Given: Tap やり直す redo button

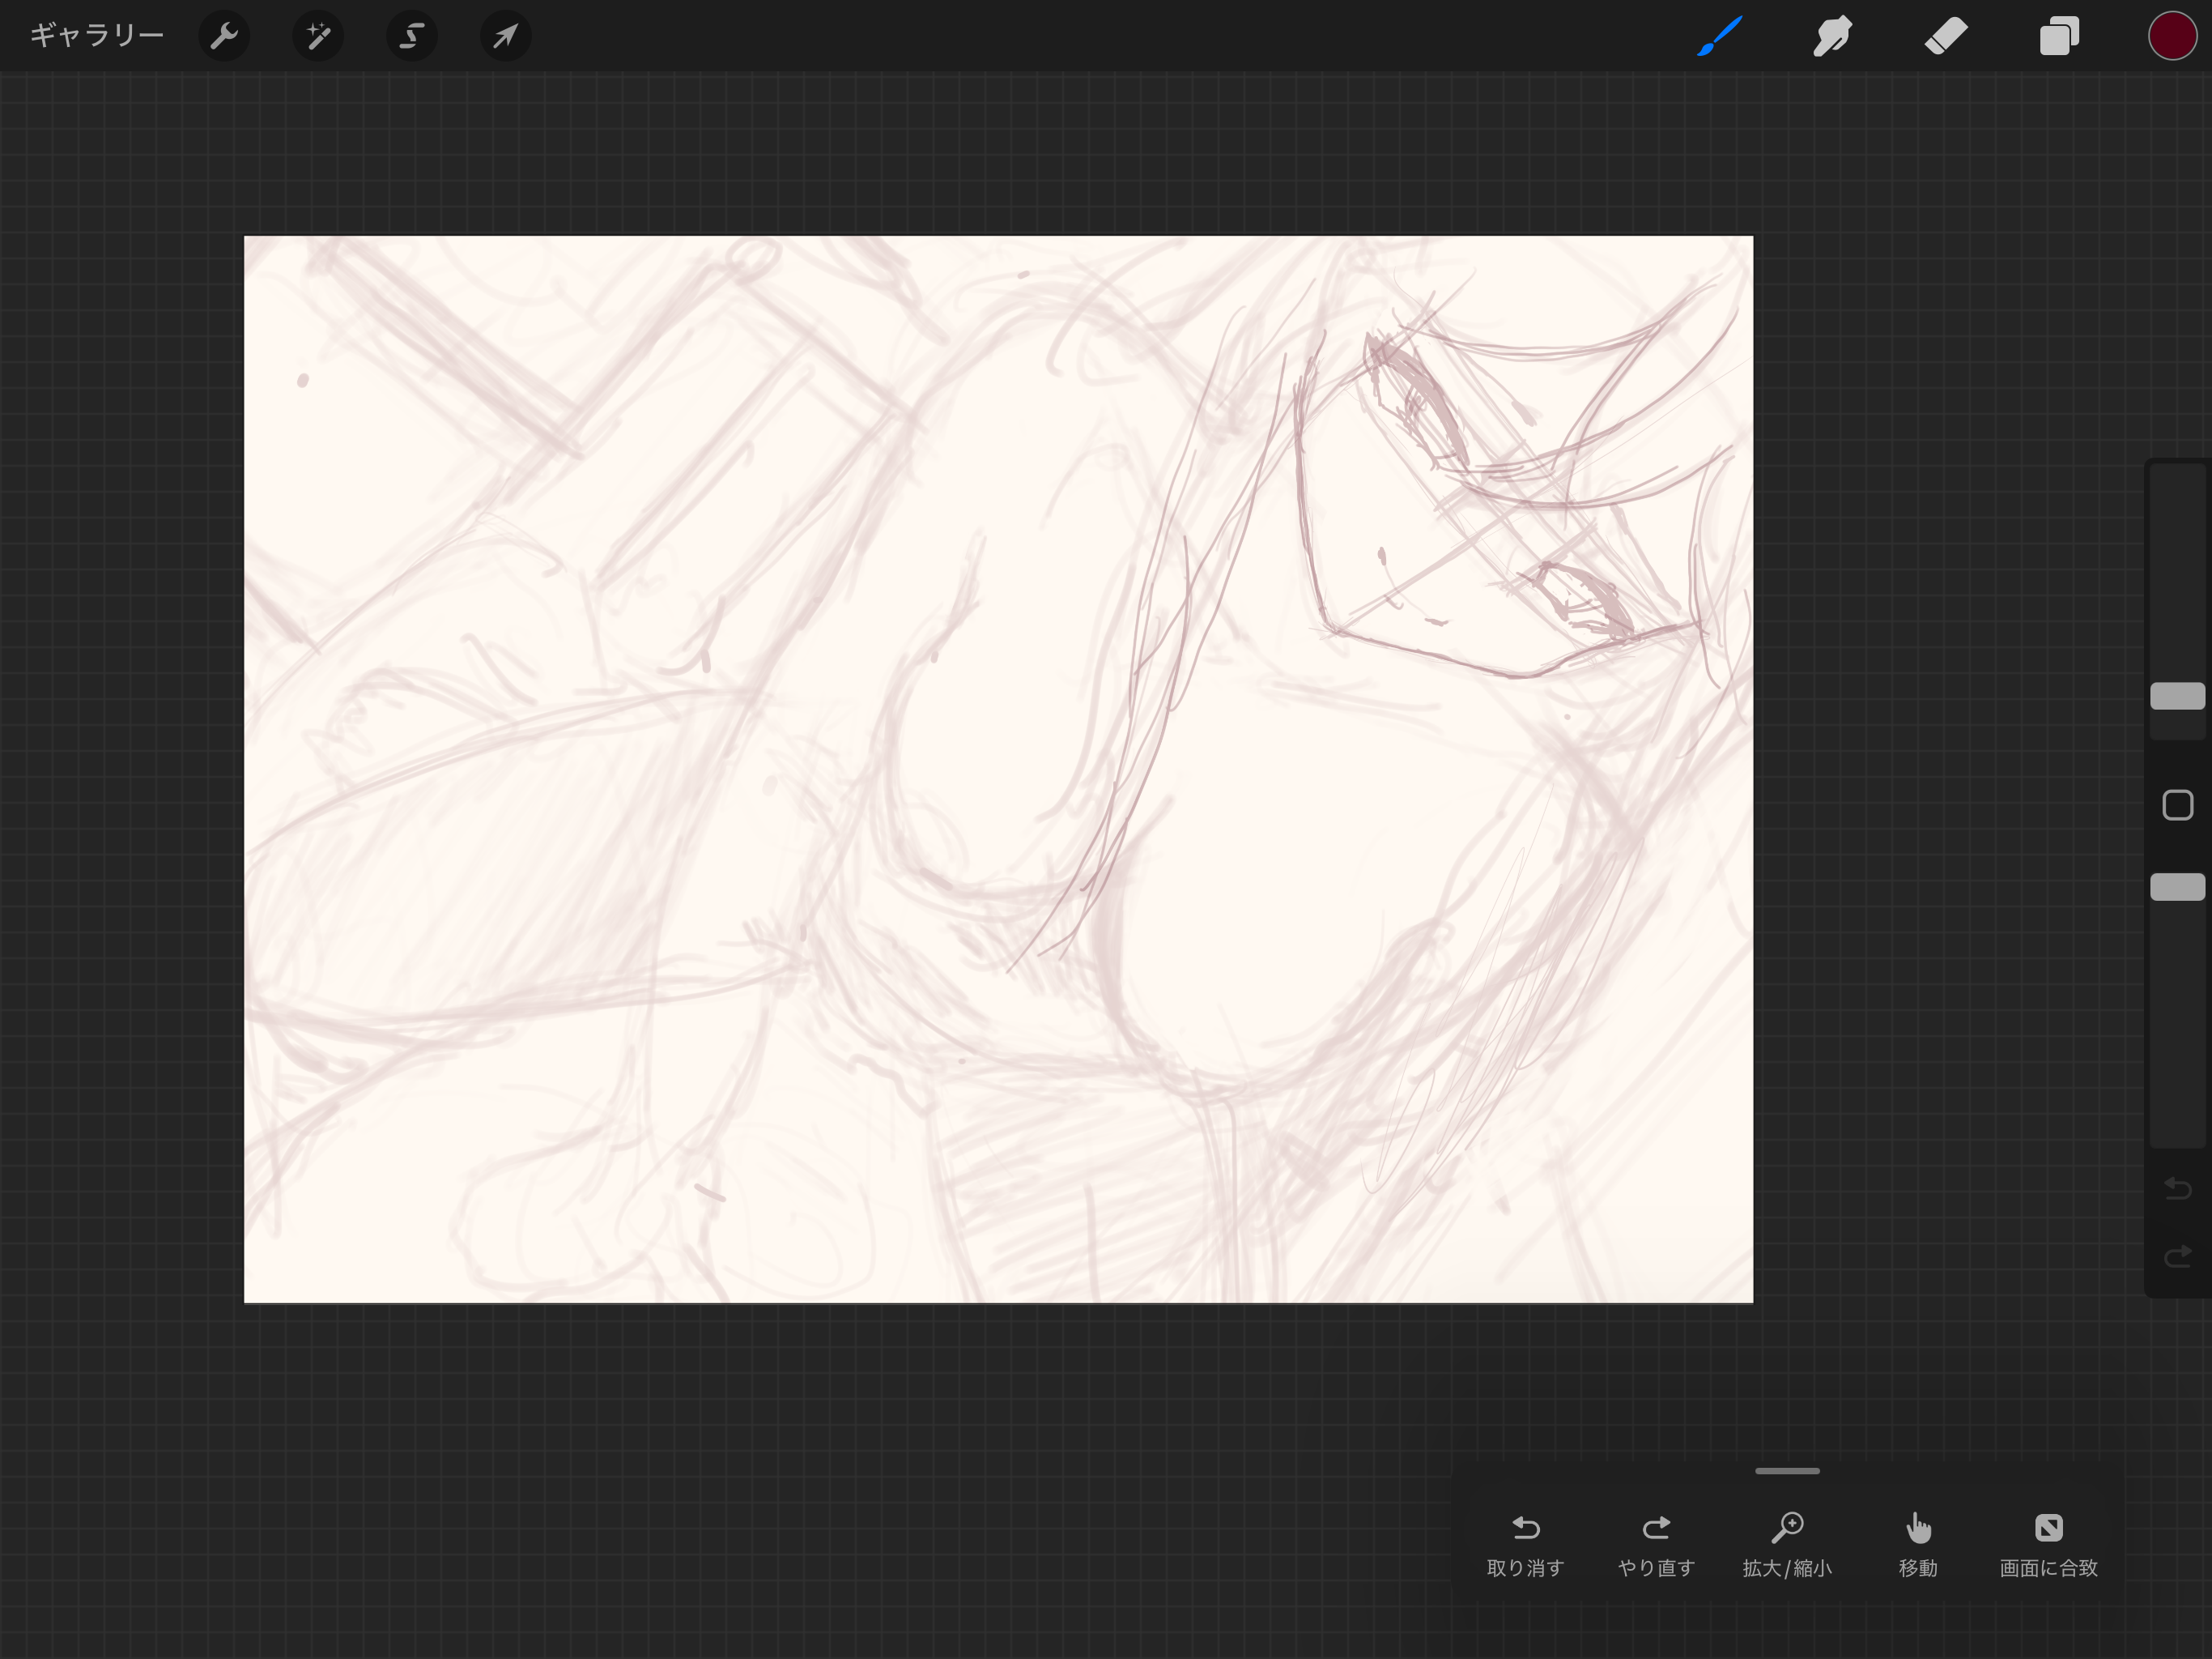Looking at the screenshot, I should (x=1656, y=1544).
